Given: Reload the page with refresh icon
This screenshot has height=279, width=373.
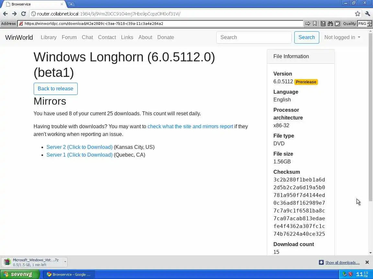Looking at the screenshot, I should 23,14.
